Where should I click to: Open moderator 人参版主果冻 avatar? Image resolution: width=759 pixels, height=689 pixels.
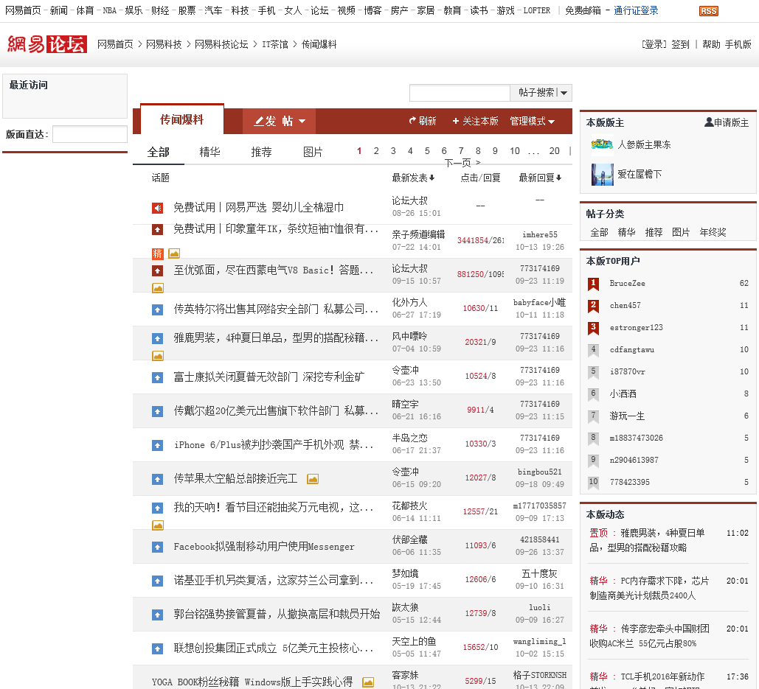602,144
